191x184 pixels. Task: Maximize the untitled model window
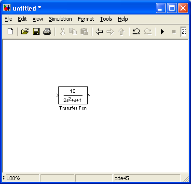coord(172,8)
